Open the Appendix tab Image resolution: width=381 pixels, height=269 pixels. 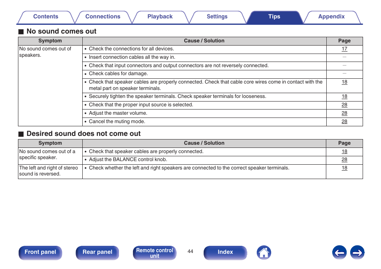pos(331,17)
